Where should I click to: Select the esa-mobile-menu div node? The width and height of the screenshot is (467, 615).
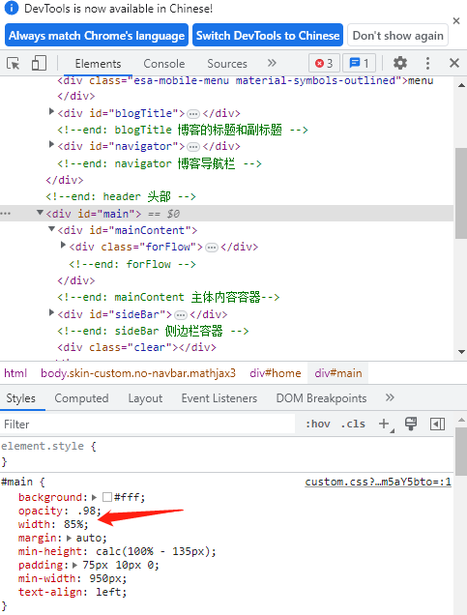pos(246,81)
